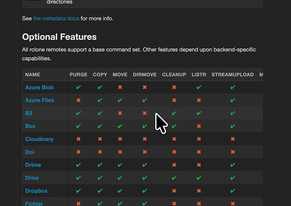The width and height of the screenshot is (291, 206).
Task: Click the CLEANUP column header
Action: click(174, 75)
